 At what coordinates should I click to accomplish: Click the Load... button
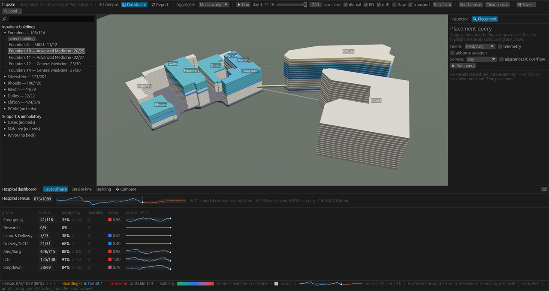click(12, 11)
